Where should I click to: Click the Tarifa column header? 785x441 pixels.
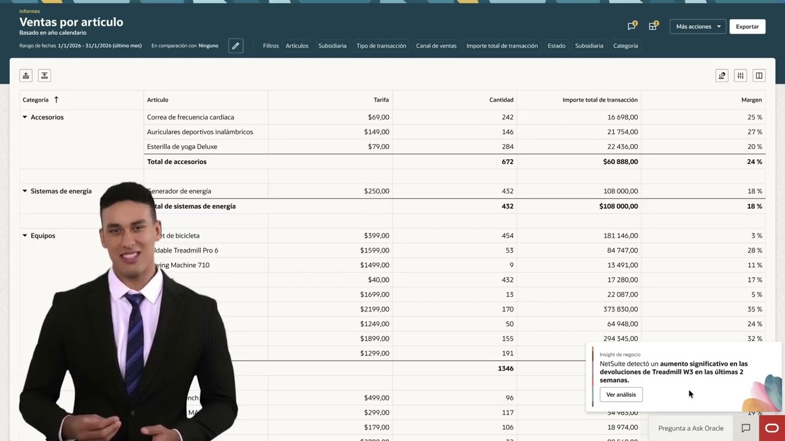381,100
